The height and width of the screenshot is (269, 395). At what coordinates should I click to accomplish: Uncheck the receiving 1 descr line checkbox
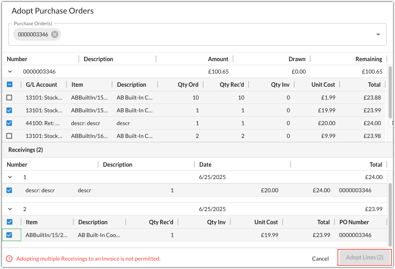(9, 190)
